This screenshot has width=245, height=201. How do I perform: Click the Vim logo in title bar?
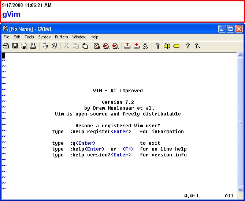(5, 29)
